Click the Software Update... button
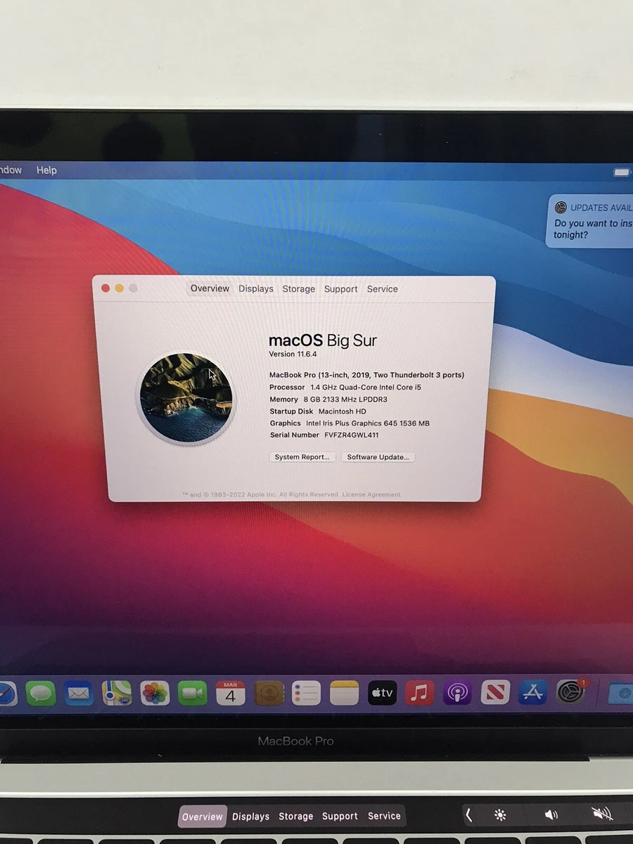 (x=378, y=457)
